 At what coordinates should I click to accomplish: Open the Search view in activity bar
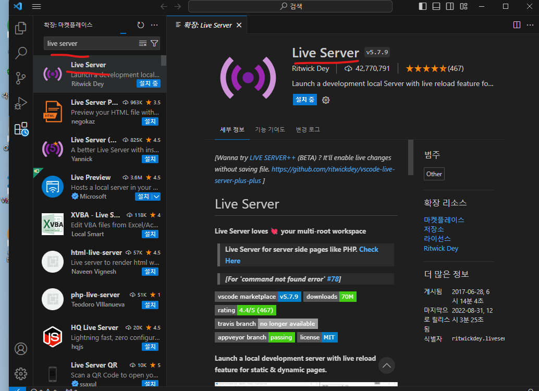click(x=21, y=53)
